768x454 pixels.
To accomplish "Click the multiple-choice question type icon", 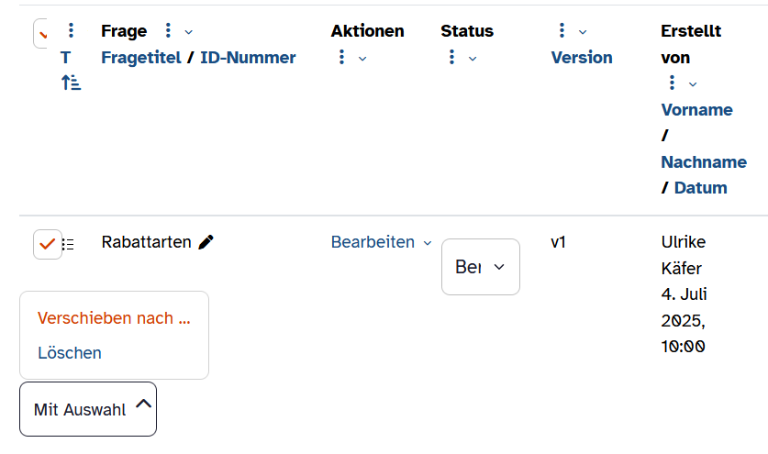I will pyautogui.click(x=68, y=244).
